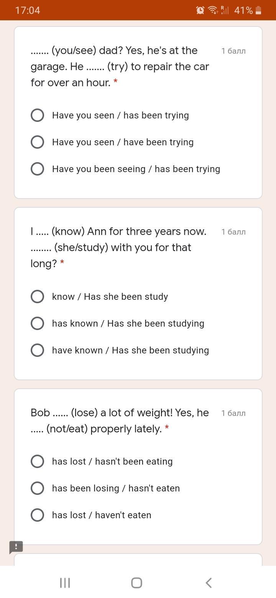The image size is (276, 598).
Task: Select 'Have you seen / has been trying'
Action: 38,115
